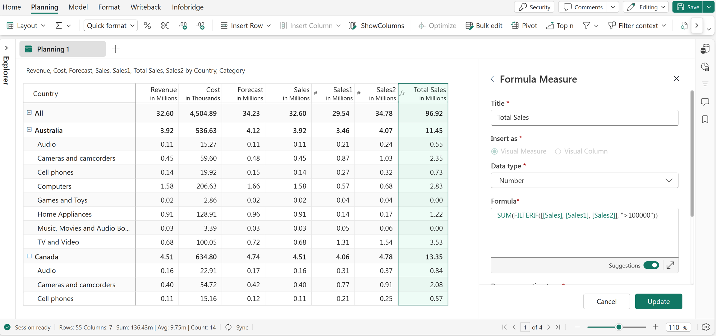Click the Cancel button
Viewport: 716px width, 336px height.
[x=606, y=301]
